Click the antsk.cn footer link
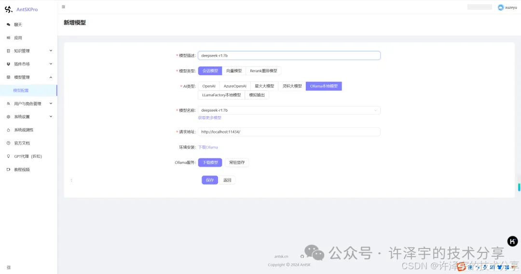The image size is (521, 274). click(x=281, y=256)
